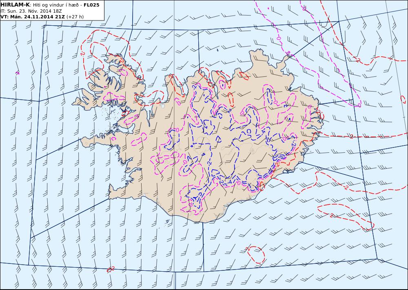Click the 'Hiti og vindur í hæð' caption

55,5
